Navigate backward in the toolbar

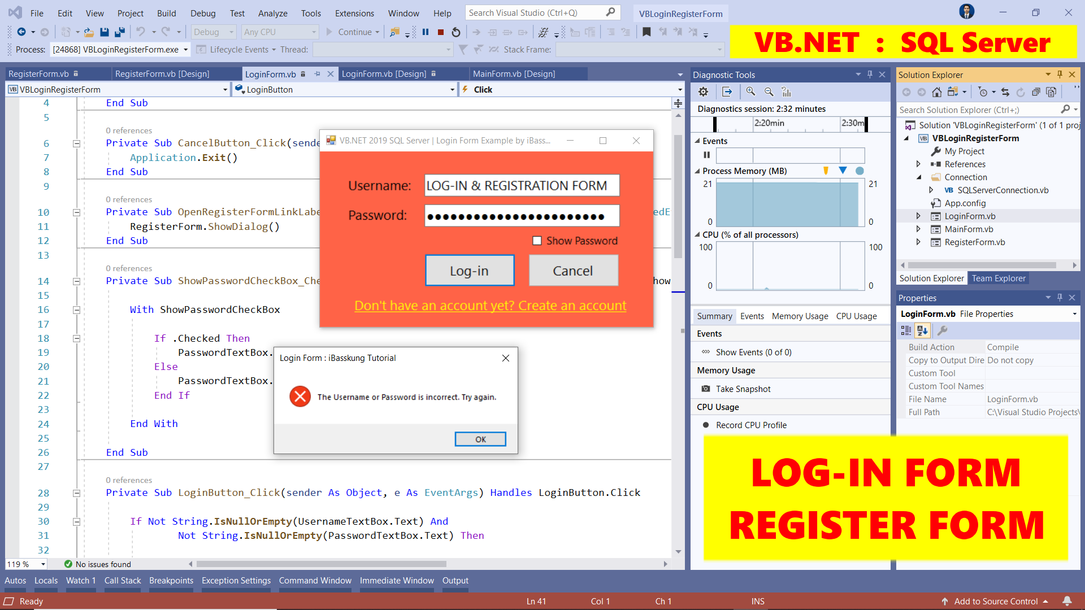click(x=21, y=32)
